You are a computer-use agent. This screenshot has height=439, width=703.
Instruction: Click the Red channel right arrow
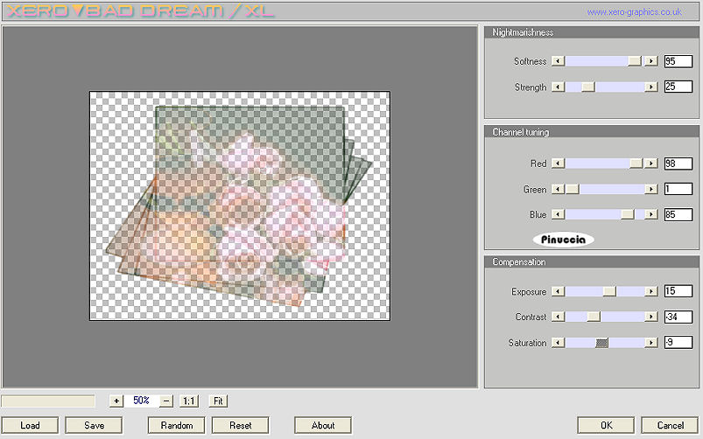(651, 163)
